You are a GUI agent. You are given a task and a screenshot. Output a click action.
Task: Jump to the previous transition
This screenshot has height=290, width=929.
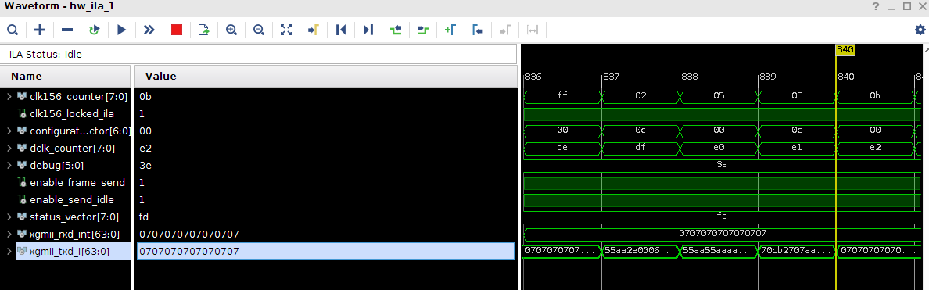[x=395, y=30]
